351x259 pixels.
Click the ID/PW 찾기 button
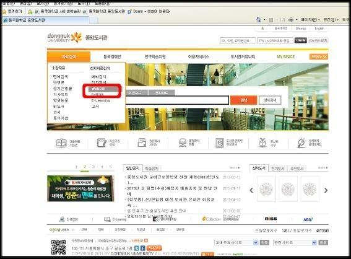point(318,40)
